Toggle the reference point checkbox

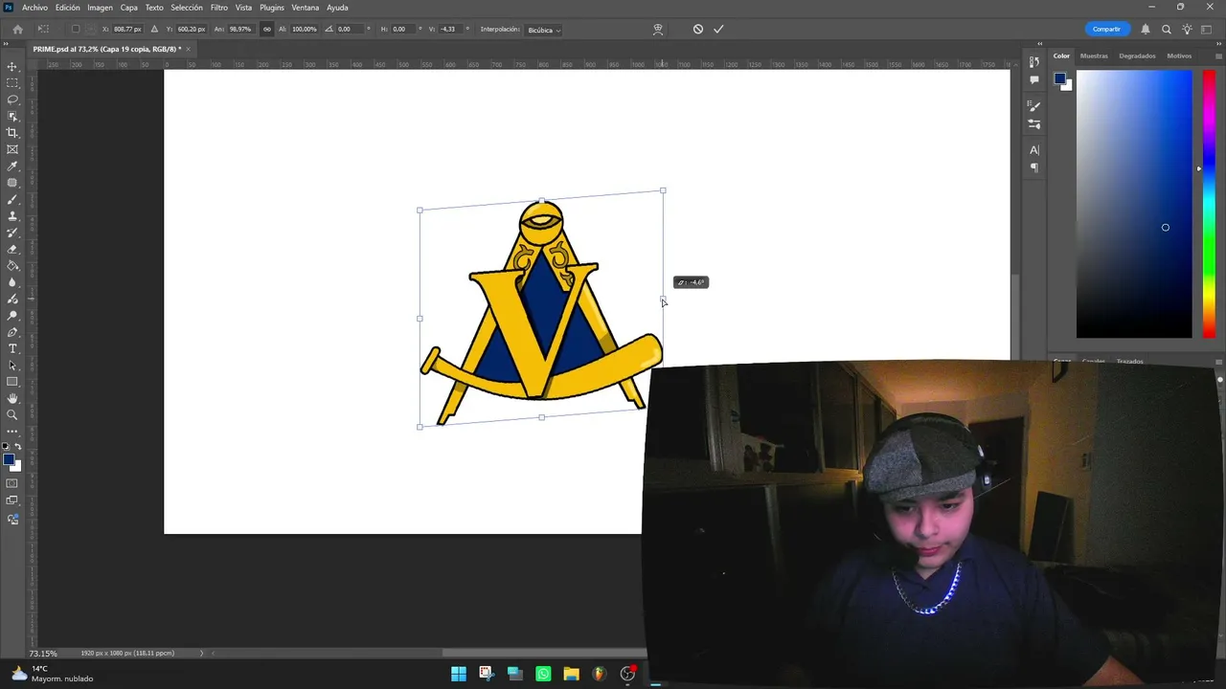coord(76,30)
